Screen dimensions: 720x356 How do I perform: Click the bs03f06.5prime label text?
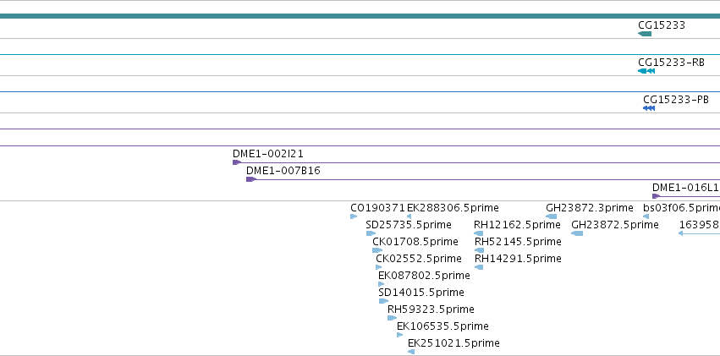tap(681, 208)
